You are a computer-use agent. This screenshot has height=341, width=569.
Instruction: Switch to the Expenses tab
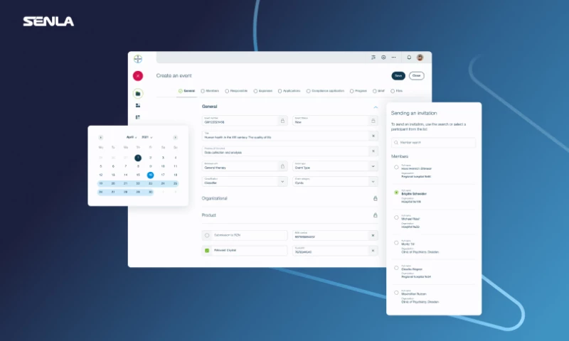[x=262, y=91]
